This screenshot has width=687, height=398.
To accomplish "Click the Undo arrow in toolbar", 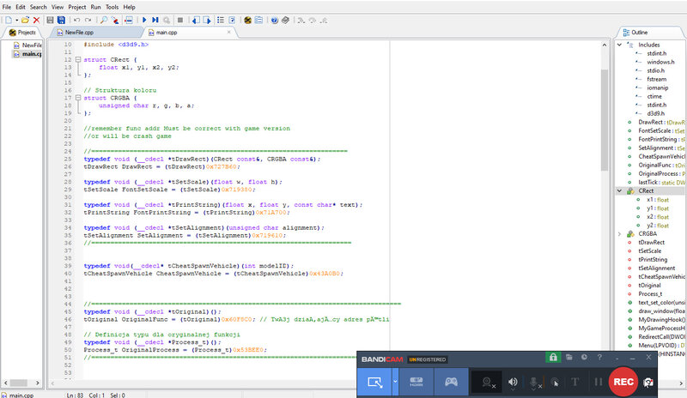I will tap(76, 19).
